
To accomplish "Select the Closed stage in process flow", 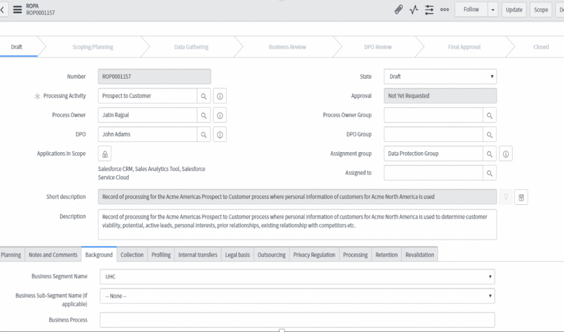I will 541,47.
